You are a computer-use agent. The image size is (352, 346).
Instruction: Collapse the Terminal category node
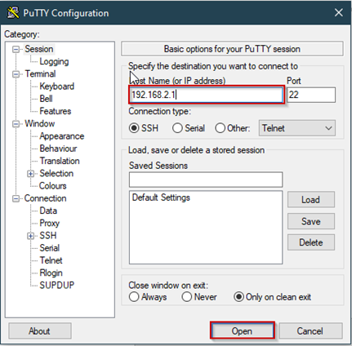(x=16, y=74)
